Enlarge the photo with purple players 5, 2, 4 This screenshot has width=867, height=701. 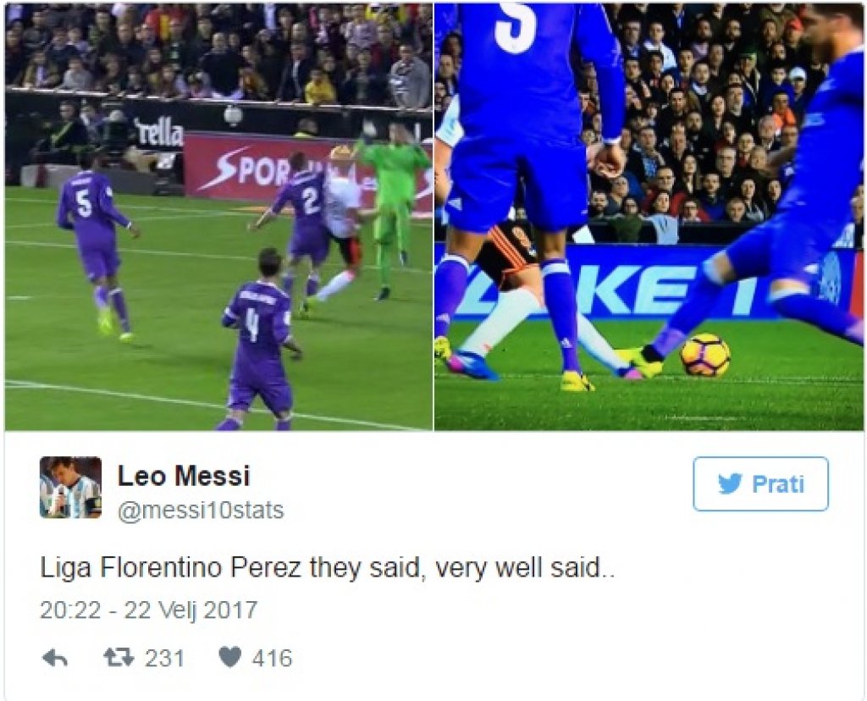point(219,217)
